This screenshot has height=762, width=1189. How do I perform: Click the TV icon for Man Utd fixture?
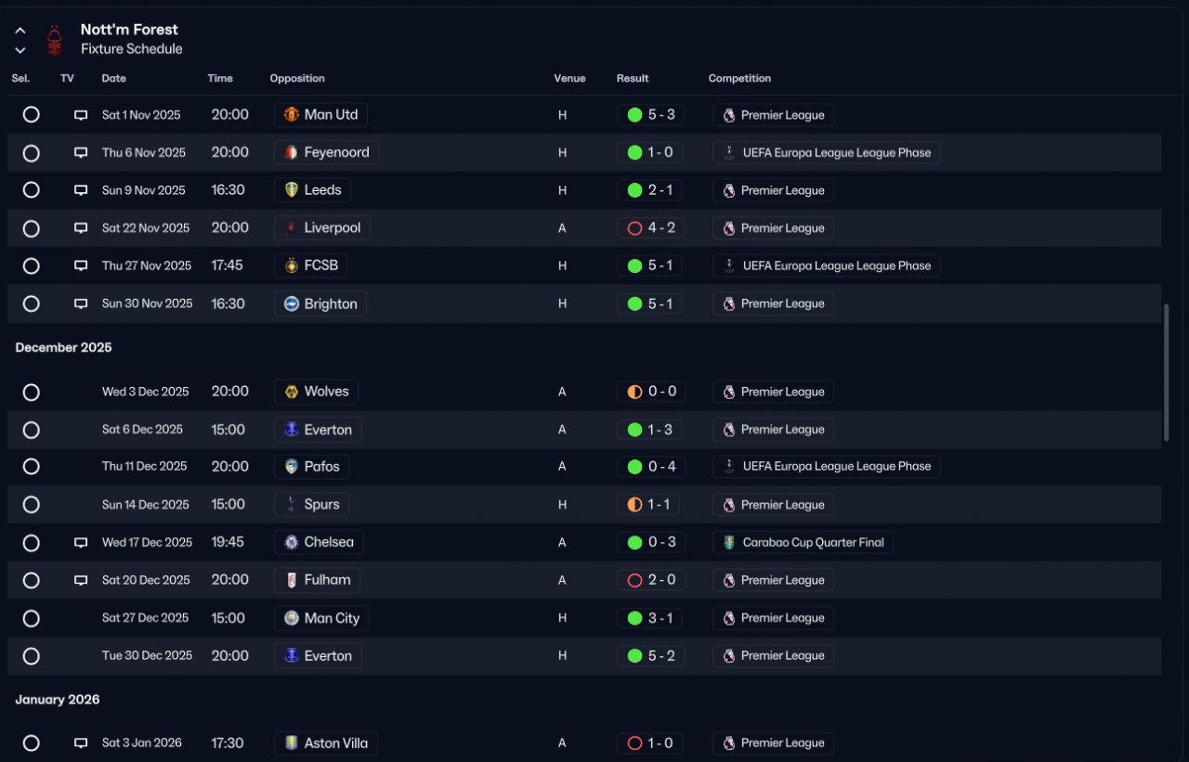coord(81,115)
